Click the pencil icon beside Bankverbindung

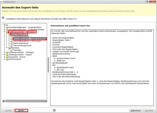(12, 43)
